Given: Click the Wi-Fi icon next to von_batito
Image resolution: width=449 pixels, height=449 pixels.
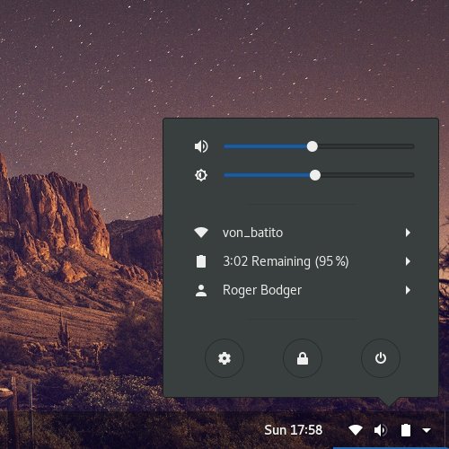Looking at the screenshot, I should coord(201,233).
